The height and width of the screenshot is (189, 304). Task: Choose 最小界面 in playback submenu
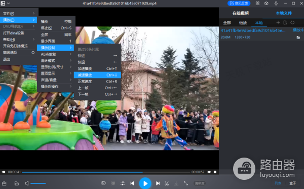(x=56, y=41)
